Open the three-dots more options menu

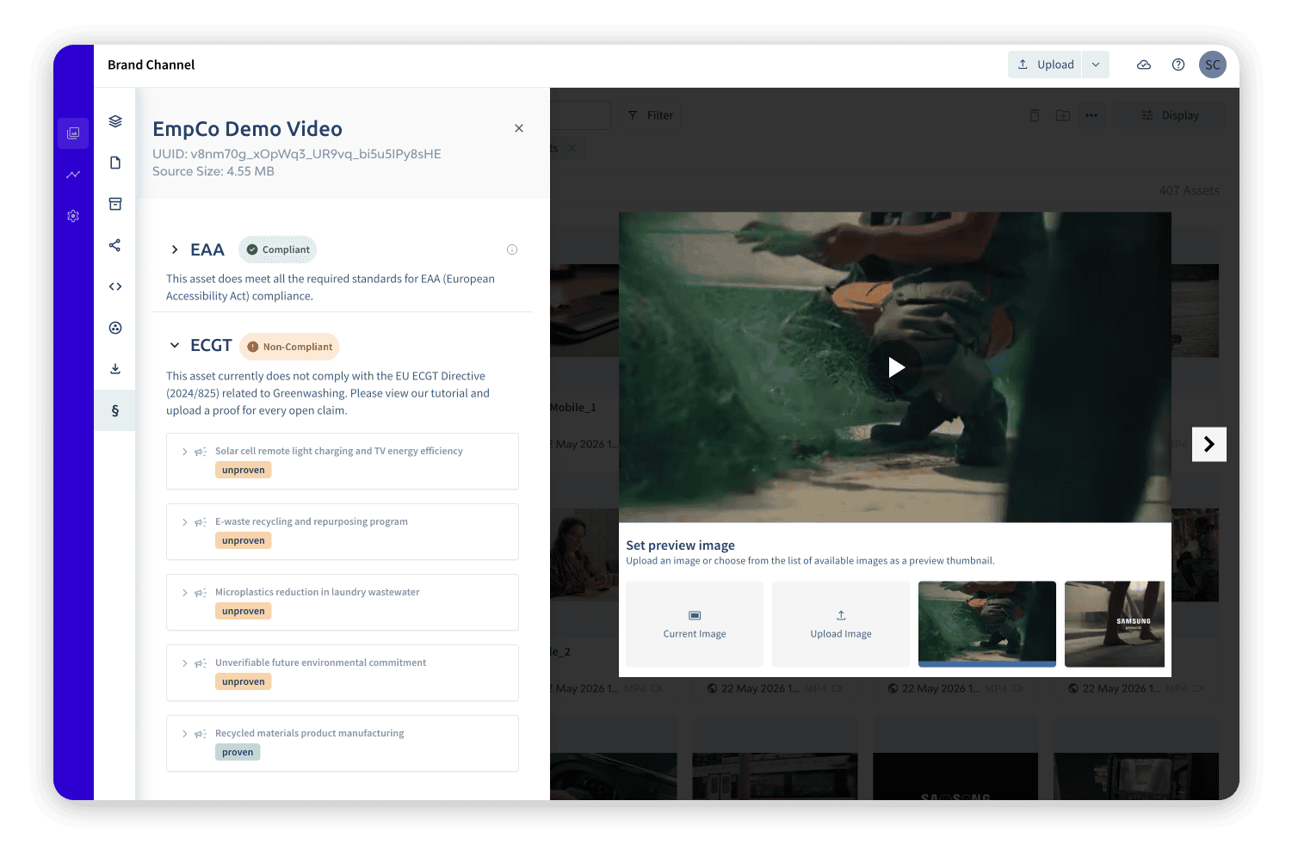click(x=1091, y=115)
